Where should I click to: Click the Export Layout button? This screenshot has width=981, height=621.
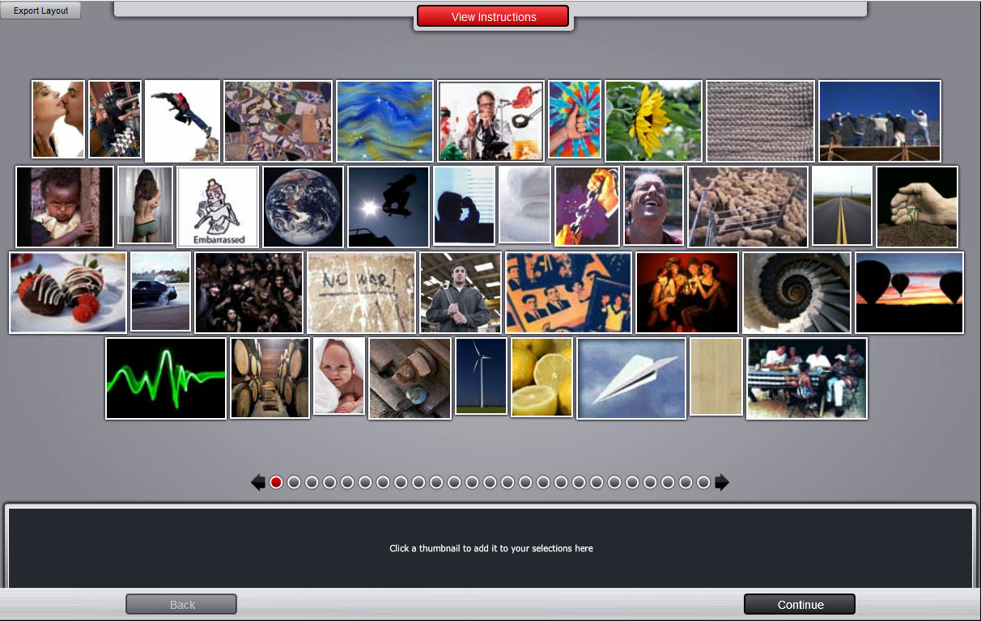[40, 11]
